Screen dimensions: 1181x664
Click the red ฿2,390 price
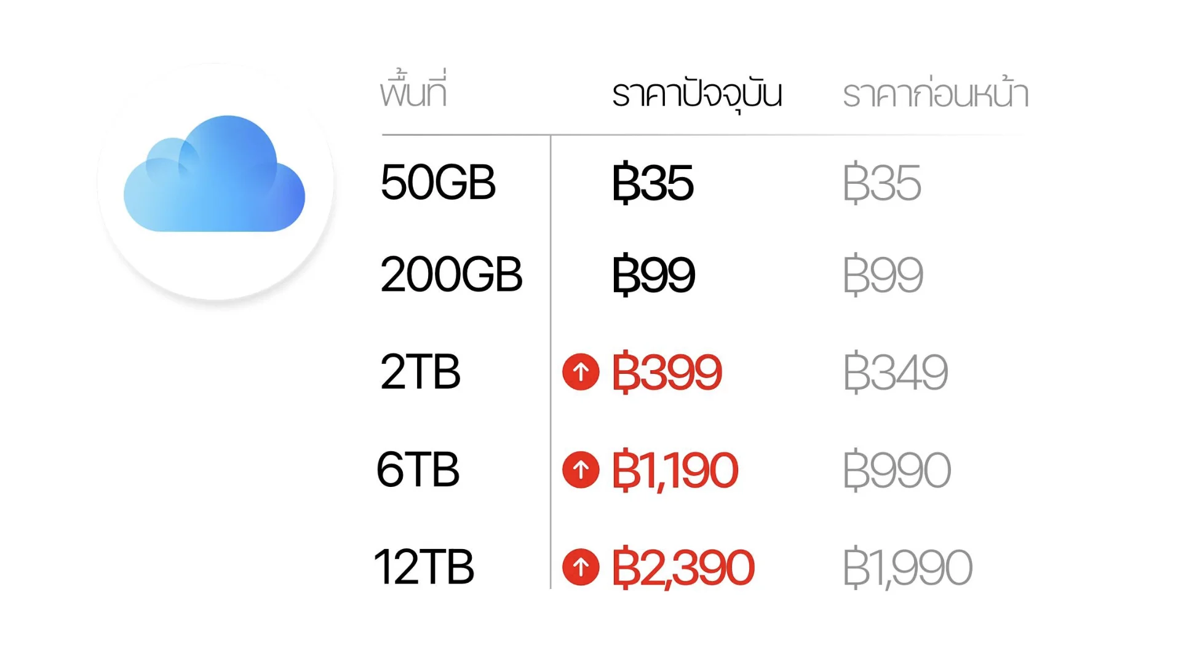point(683,567)
